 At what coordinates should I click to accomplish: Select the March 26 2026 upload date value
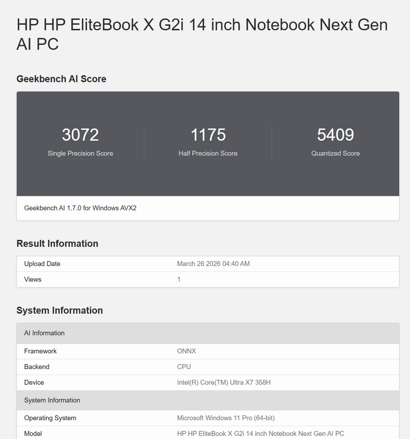213,264
